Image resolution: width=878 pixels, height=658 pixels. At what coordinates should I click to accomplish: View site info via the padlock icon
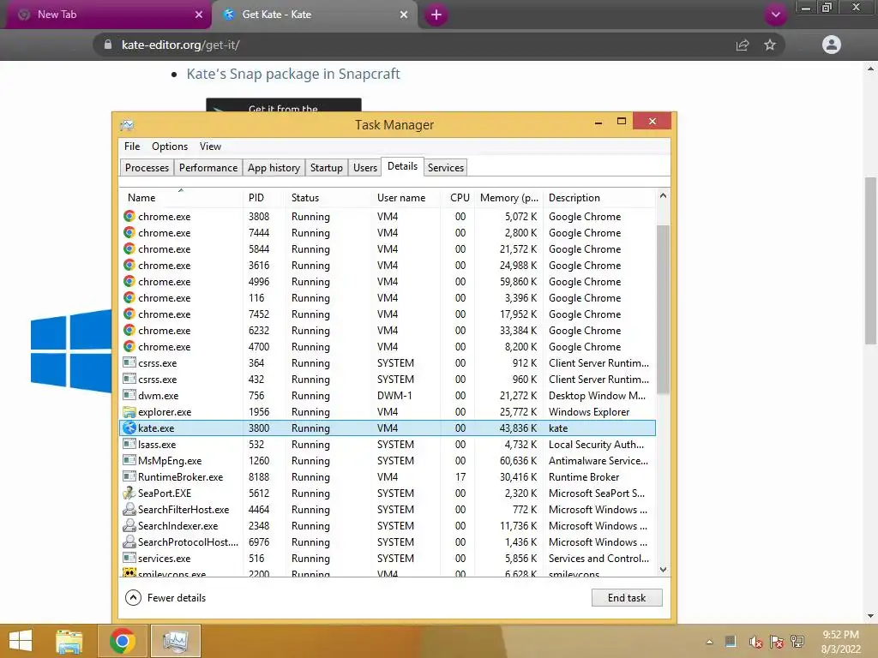[x=108, y=45]
